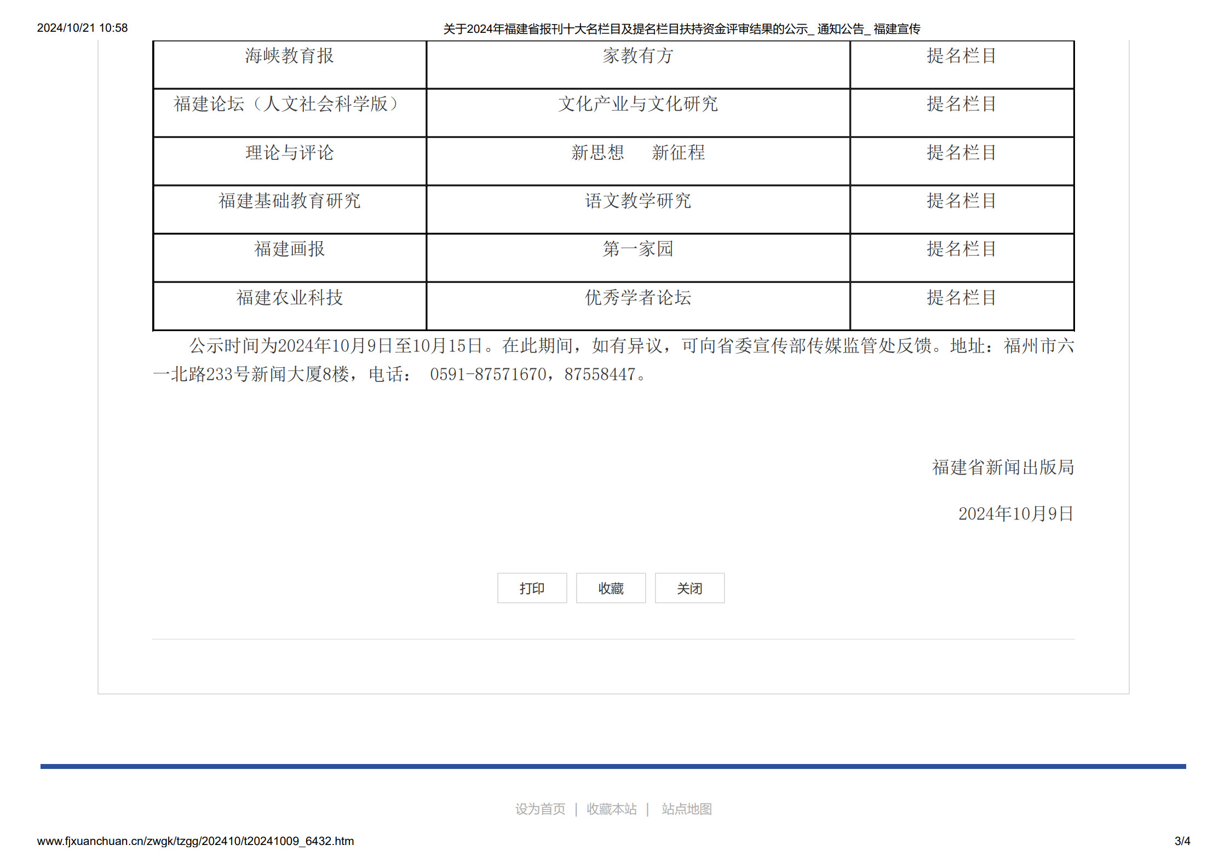Viewport: 1230px width, 868px height.
Task: Click the 收藏 (bookmark) button
Action: [x=610, y=588]
